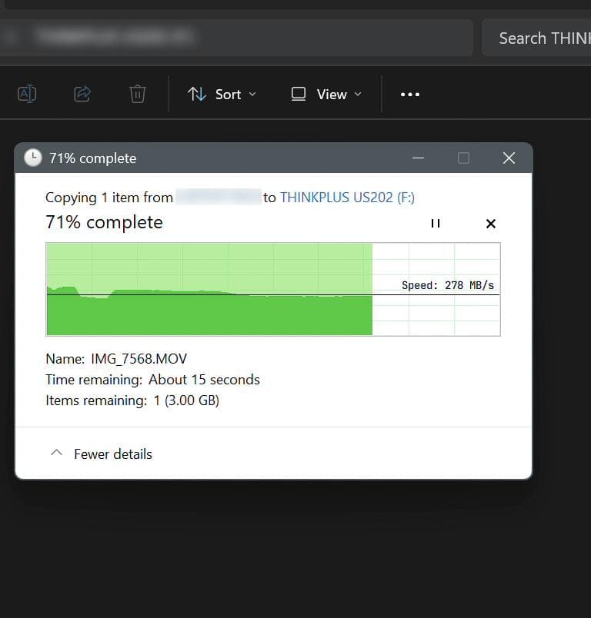This screenshot has height=618, width=591.
Task: Collapse dialog with Fewer details
Action: 102,454
